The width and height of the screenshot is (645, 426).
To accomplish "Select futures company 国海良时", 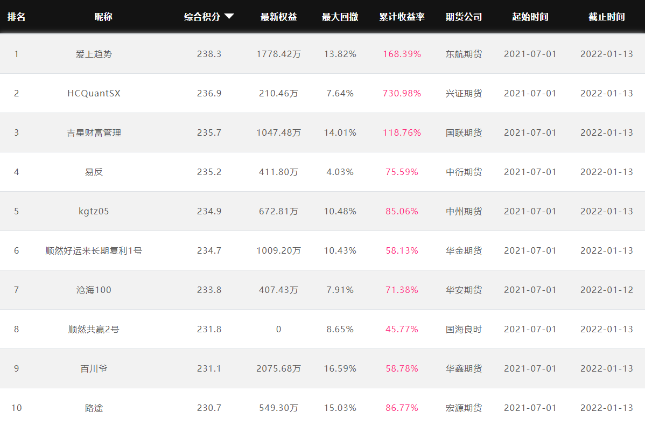I will coord(464,329).
